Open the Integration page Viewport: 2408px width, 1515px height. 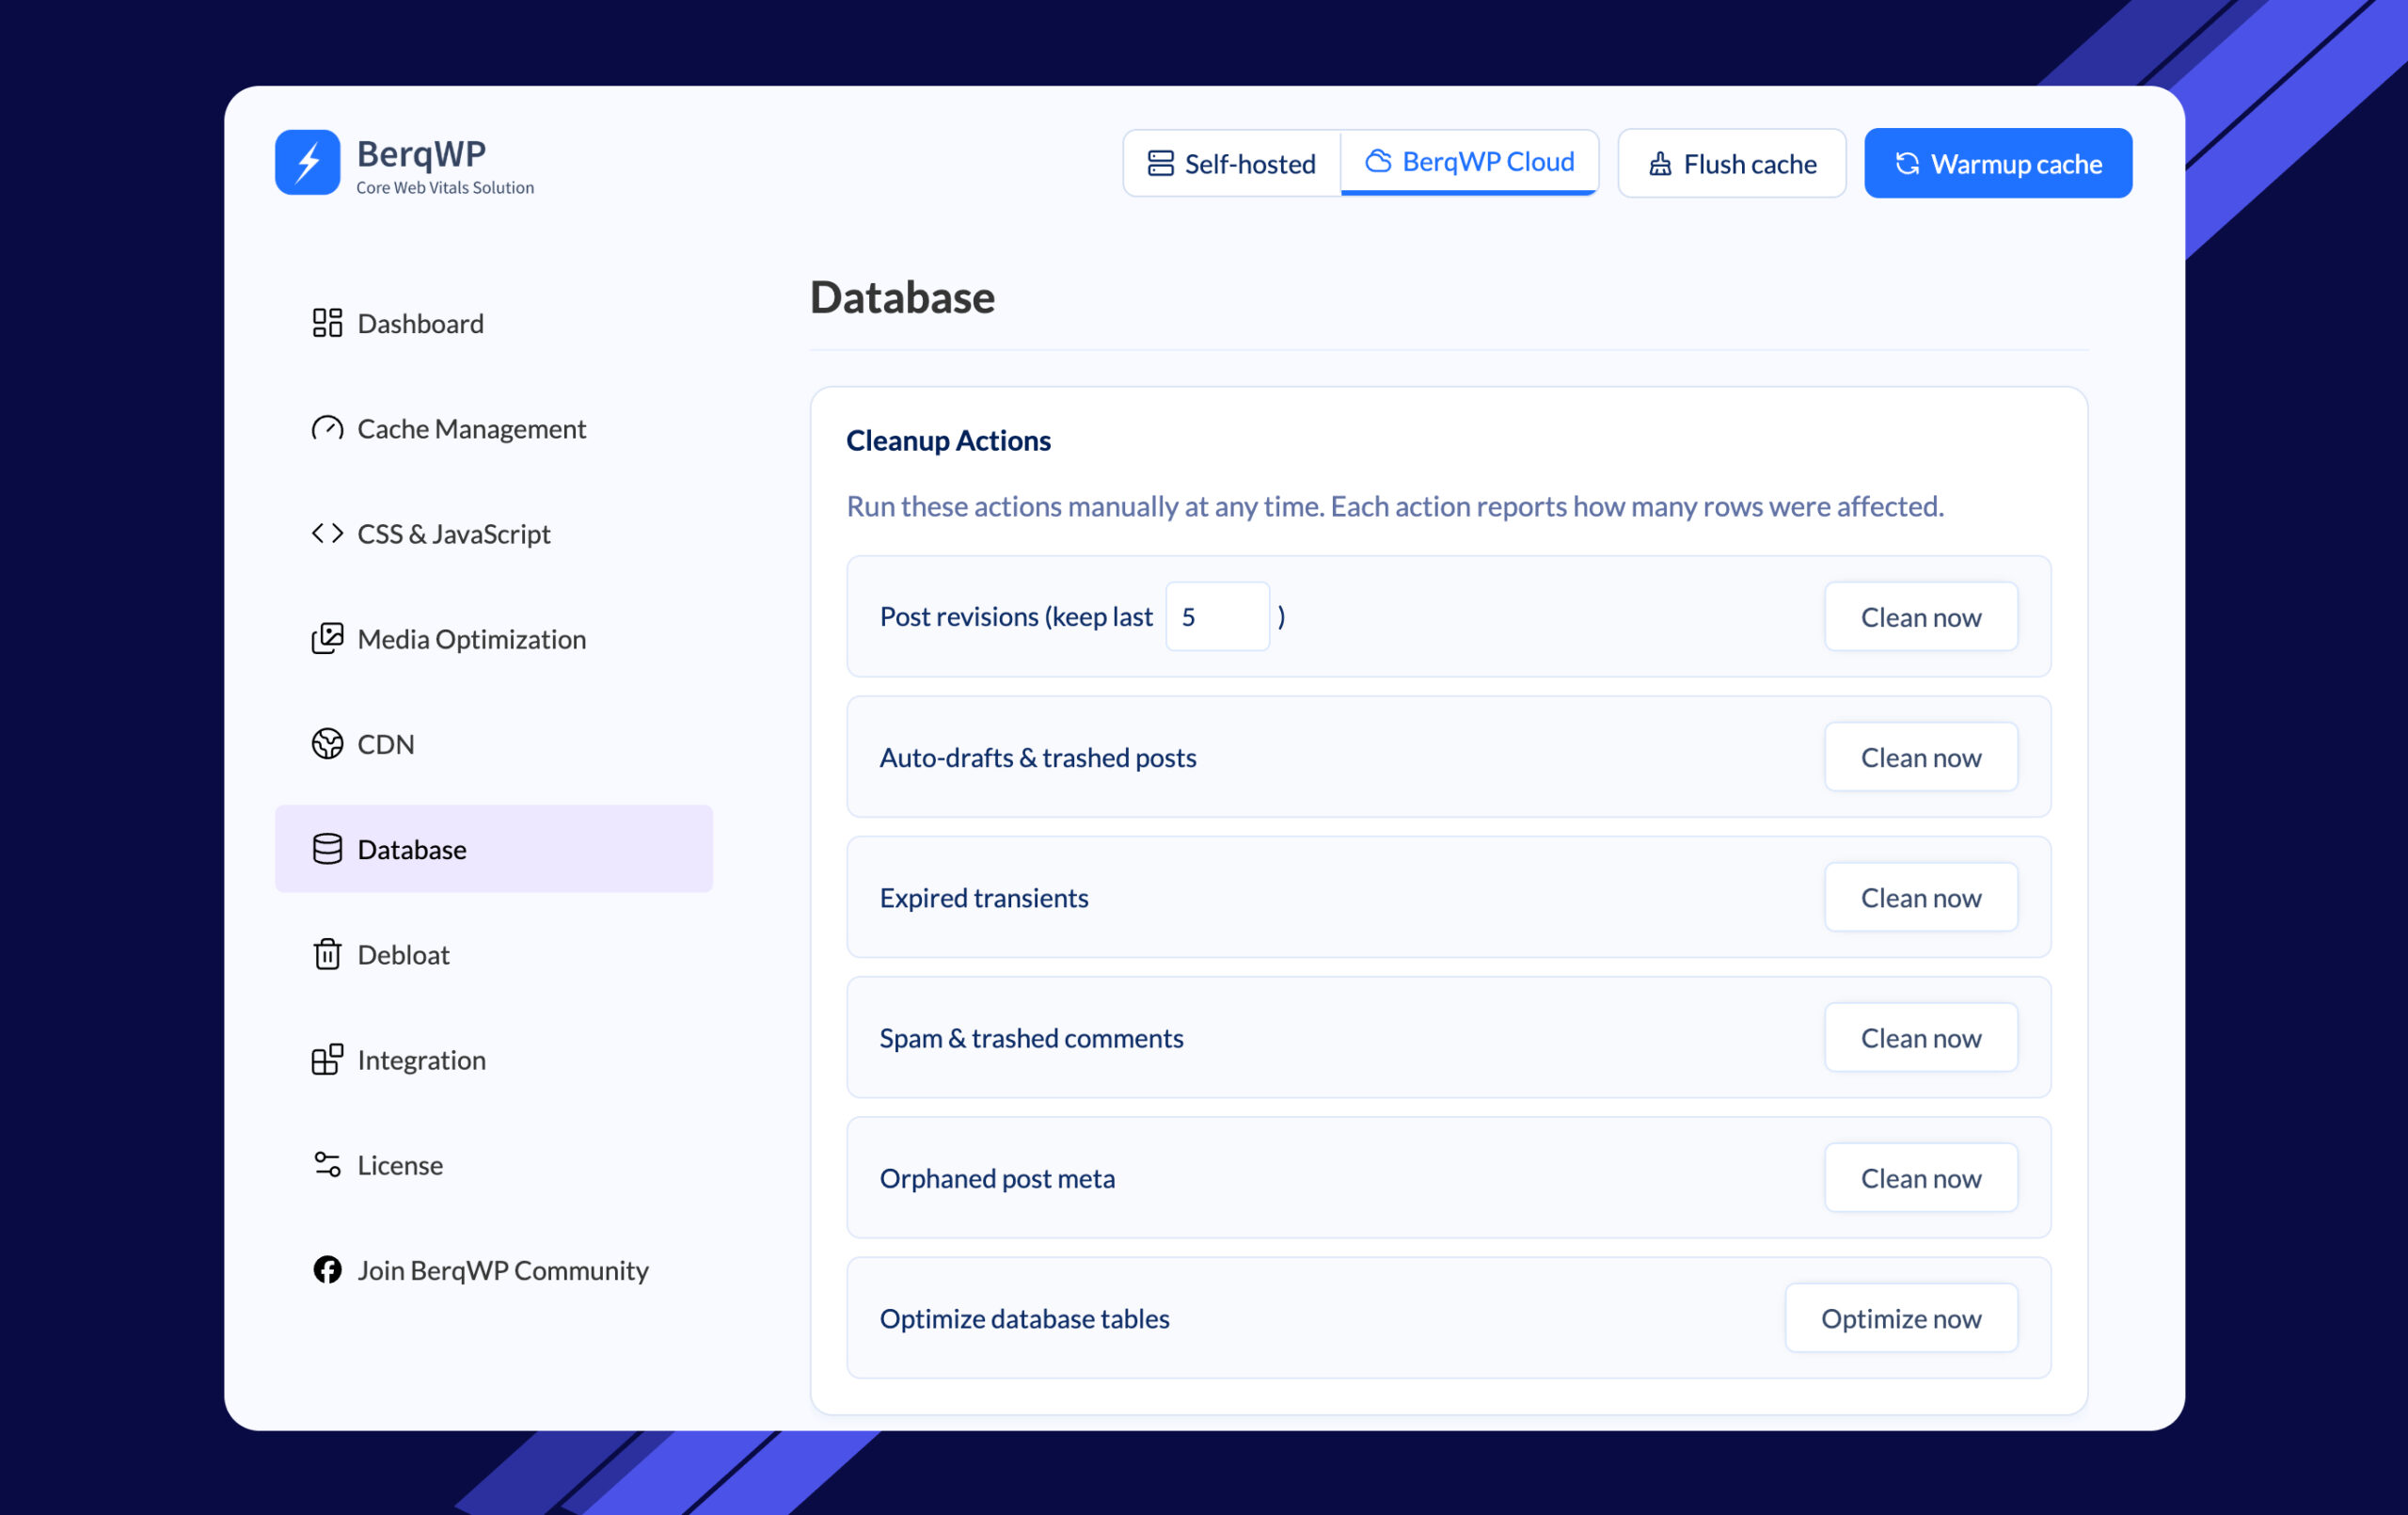[494, 1059]
